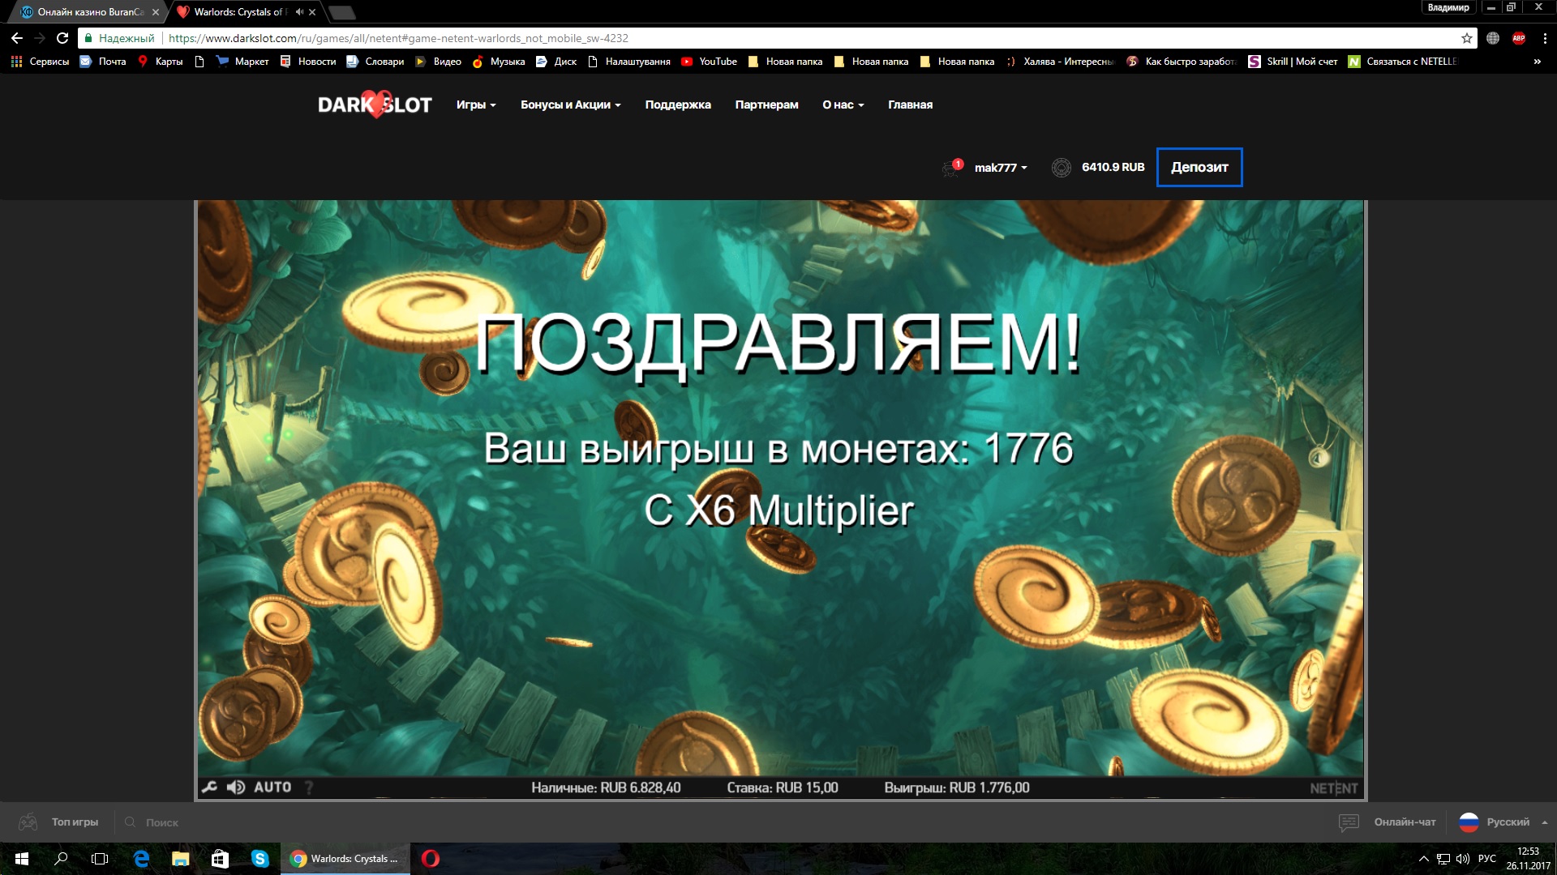Open Топ игры link

point(75,822)
